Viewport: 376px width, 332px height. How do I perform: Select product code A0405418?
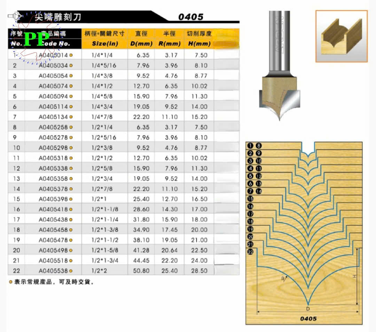[53, 210]
